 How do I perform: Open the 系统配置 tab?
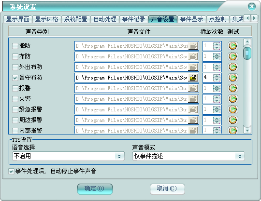(76, 19)
